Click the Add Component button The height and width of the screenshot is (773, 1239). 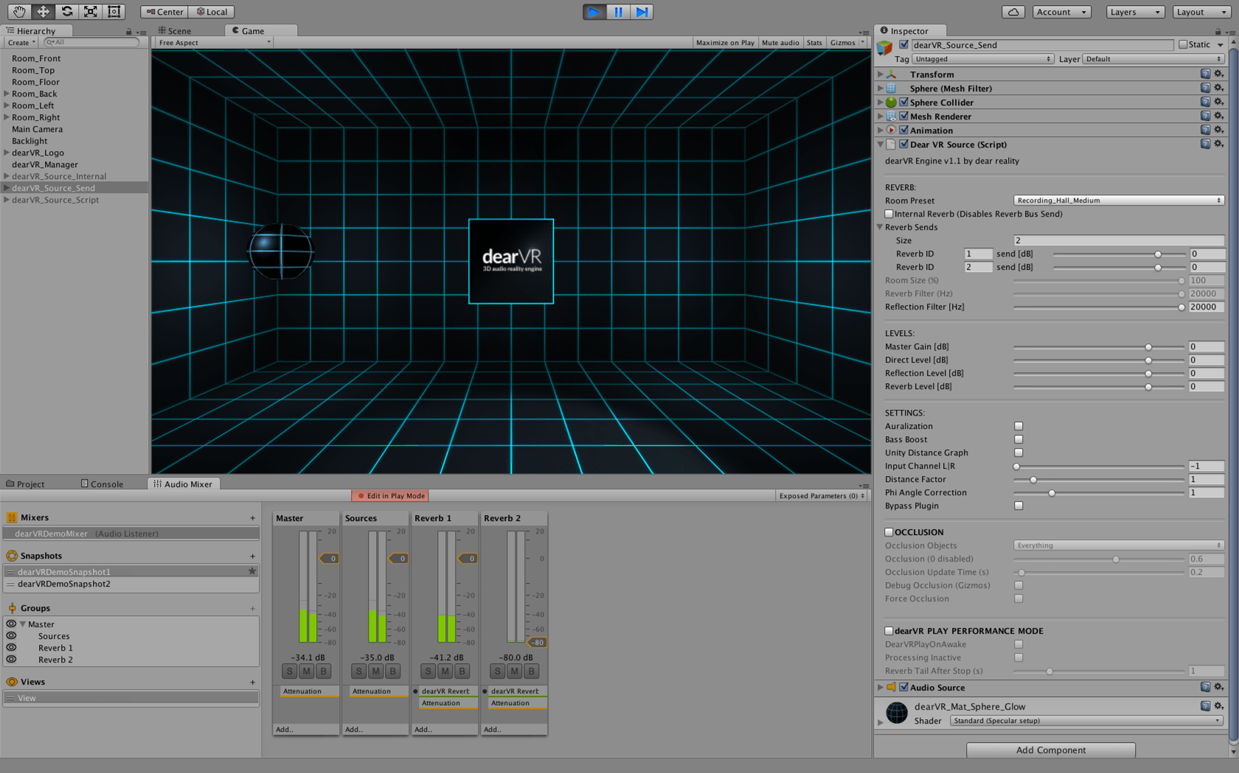[1050, 749]
